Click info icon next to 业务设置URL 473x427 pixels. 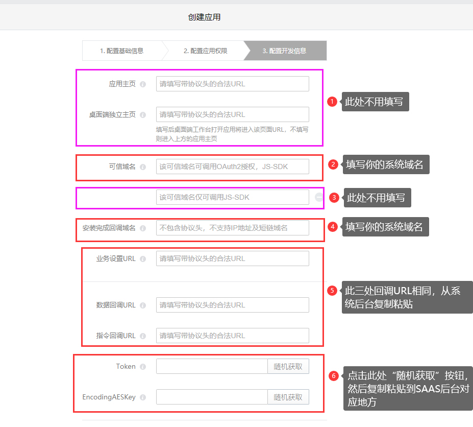[x=143, y=259]
